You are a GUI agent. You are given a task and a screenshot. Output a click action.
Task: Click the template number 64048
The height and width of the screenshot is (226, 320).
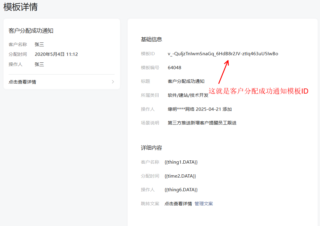(x=174, y=68)
